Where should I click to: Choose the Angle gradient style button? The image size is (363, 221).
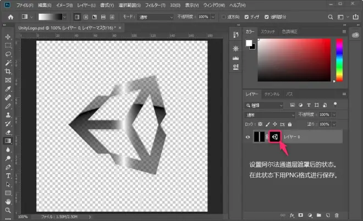(95, 17)
